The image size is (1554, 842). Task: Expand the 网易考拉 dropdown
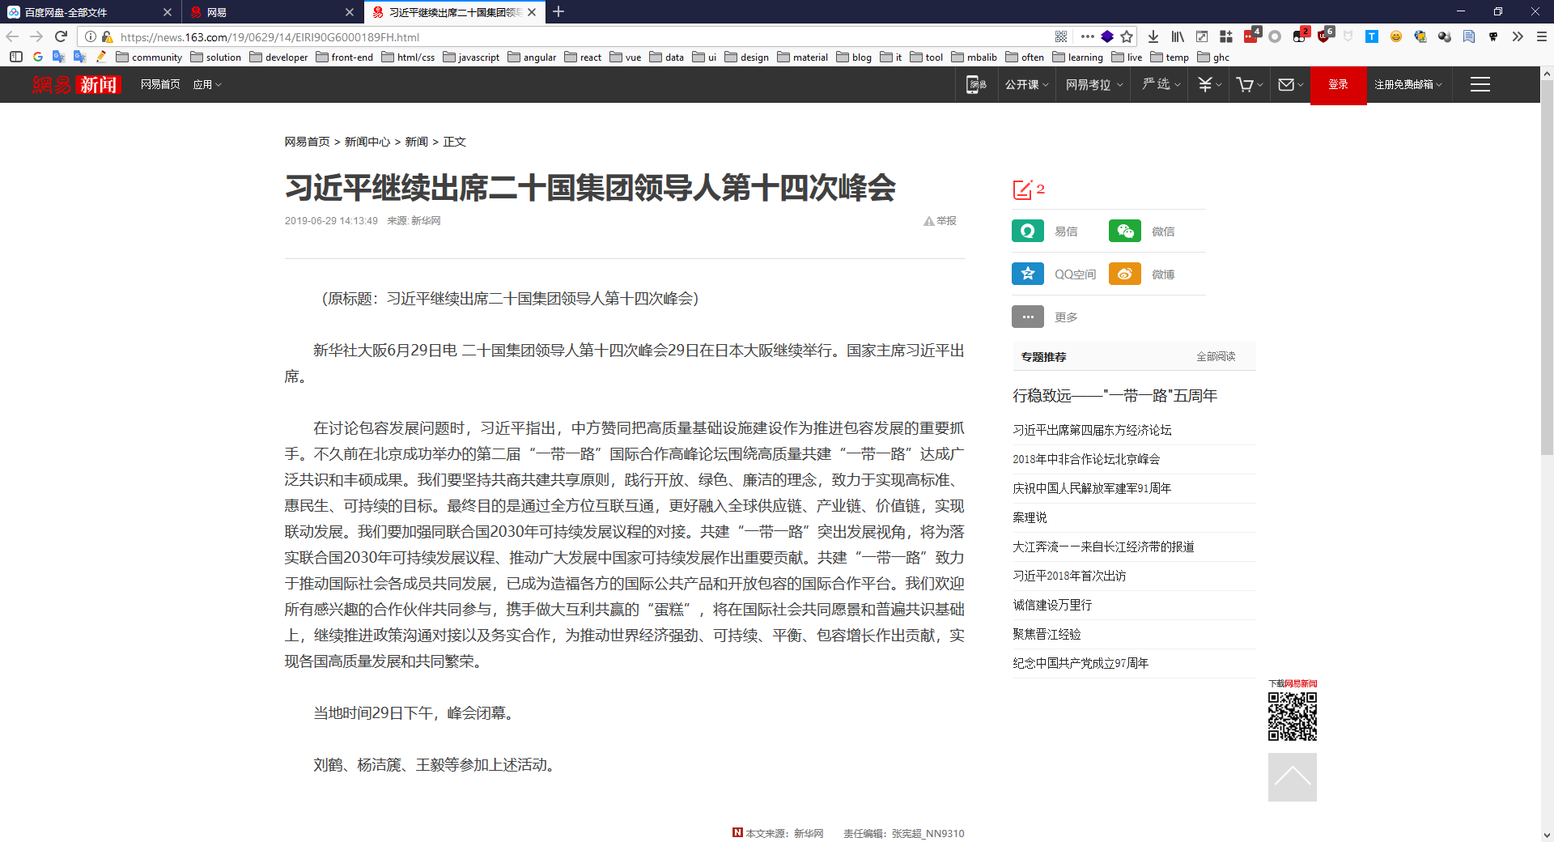(1094, 84)
